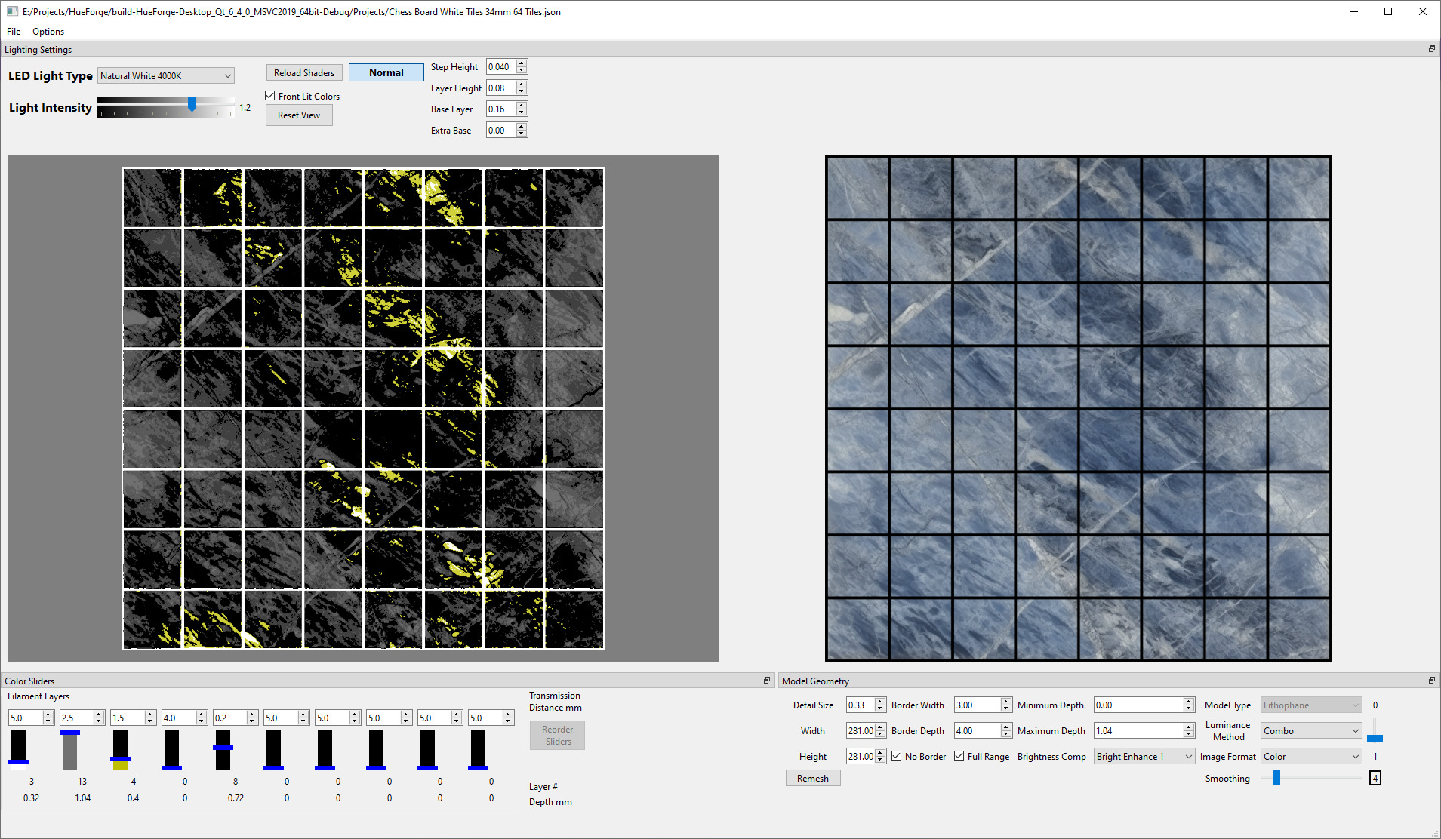Undock the Color Sliders panel
The height and width of the screenshot is (839, 1441).
tap(767, 681)
